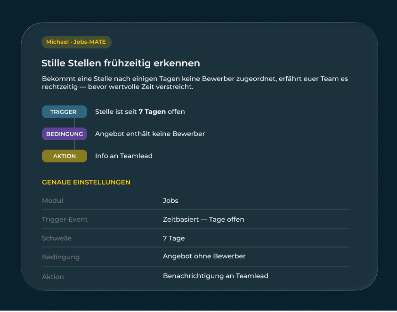The height and width of the screenshot is (312, 397).
Task: Click the '7 Tage' threshold value
Action: (x=174, y=238)
